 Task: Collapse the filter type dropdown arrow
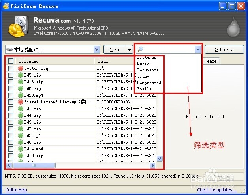pyautogui.click(x=198, y=49)
